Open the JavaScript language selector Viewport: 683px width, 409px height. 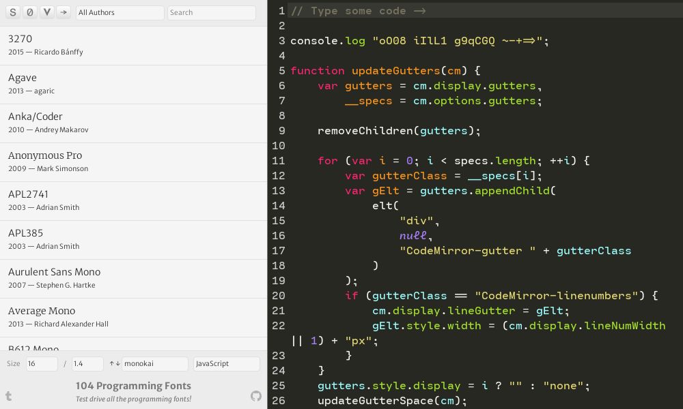[226, 363]
